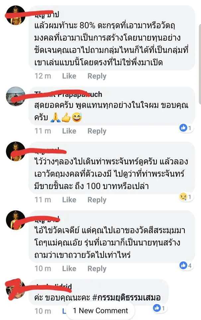Screen dimensions: 201x320
Task: Open the sad-face reaction count
Action: (186, 197)
